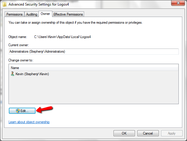Click inside the Current owner field

(93, 51)
